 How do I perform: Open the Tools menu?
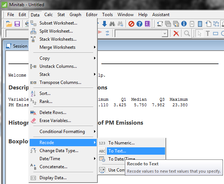point(107,15)
